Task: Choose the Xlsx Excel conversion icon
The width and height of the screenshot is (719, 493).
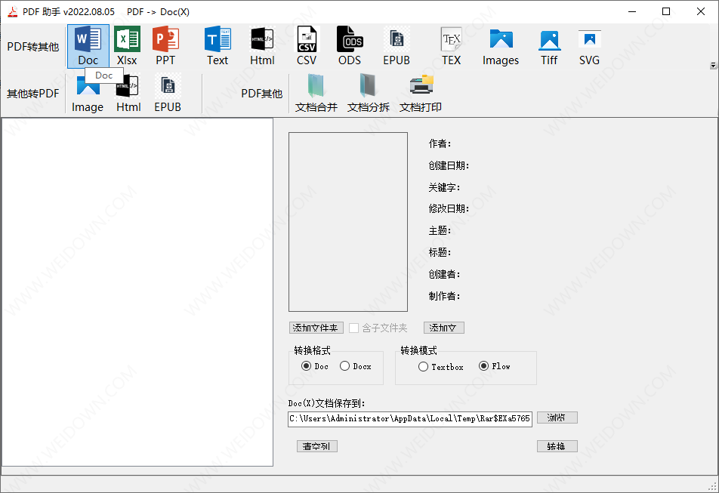Action: (x=127, y=46)
